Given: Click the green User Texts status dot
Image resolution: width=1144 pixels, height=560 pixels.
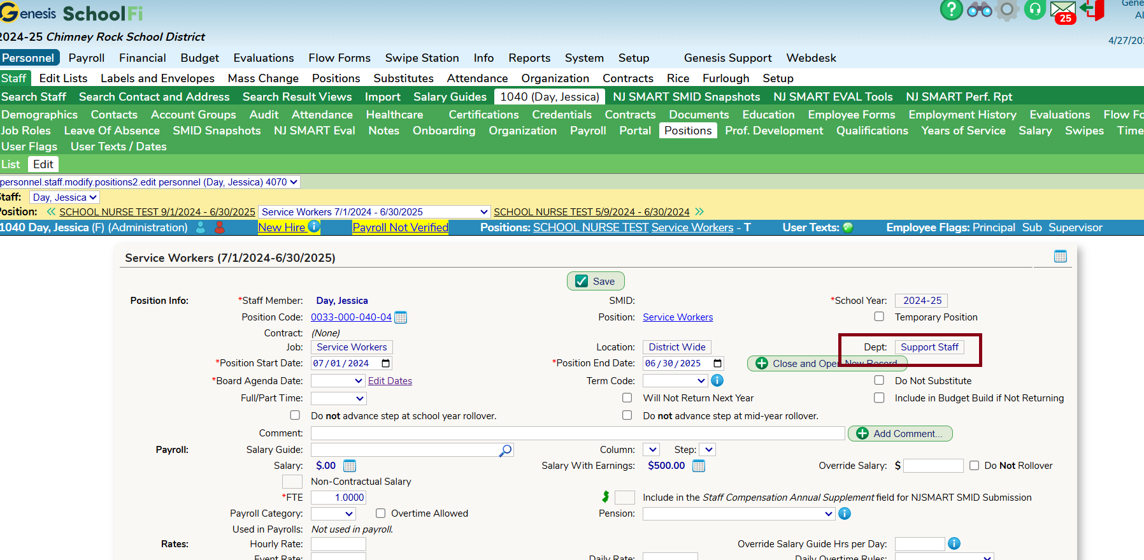Looking at the screenshot, I should point(848,227).
